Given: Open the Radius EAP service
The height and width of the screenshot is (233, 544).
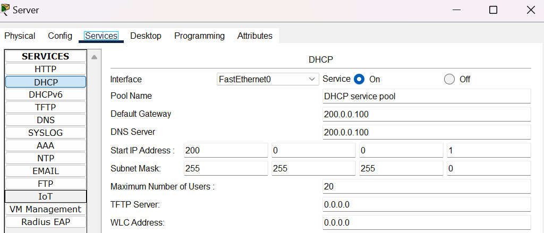Looking at the screenshot, I should click(46, 222).
